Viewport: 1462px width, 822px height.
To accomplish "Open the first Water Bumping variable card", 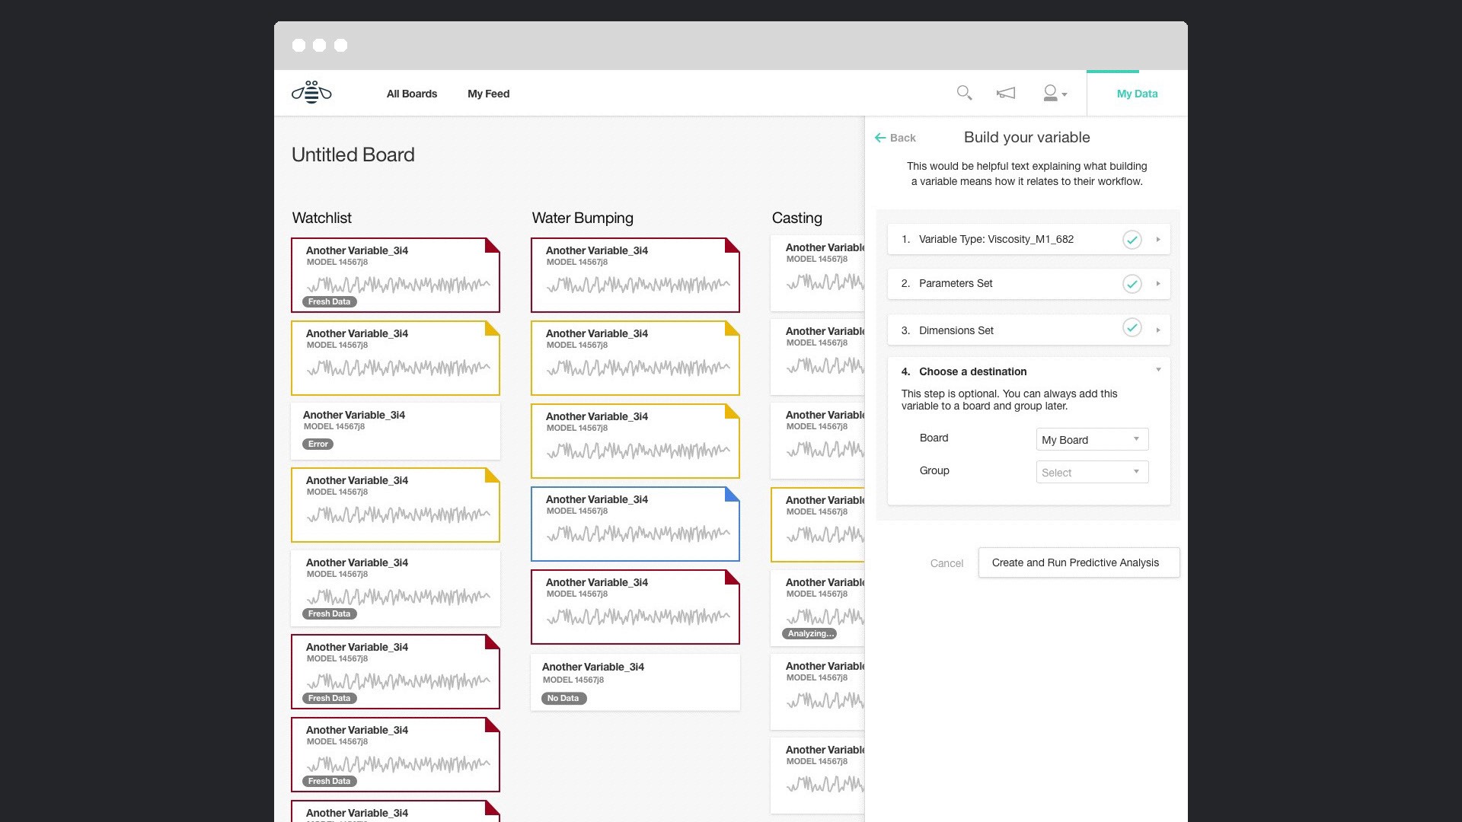I will pyautogui.click(x=635, y=275).
